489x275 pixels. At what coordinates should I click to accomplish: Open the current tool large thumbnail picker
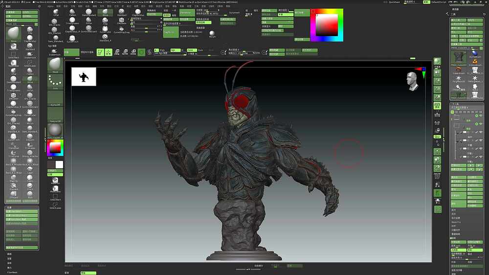[x=459, y=58]
